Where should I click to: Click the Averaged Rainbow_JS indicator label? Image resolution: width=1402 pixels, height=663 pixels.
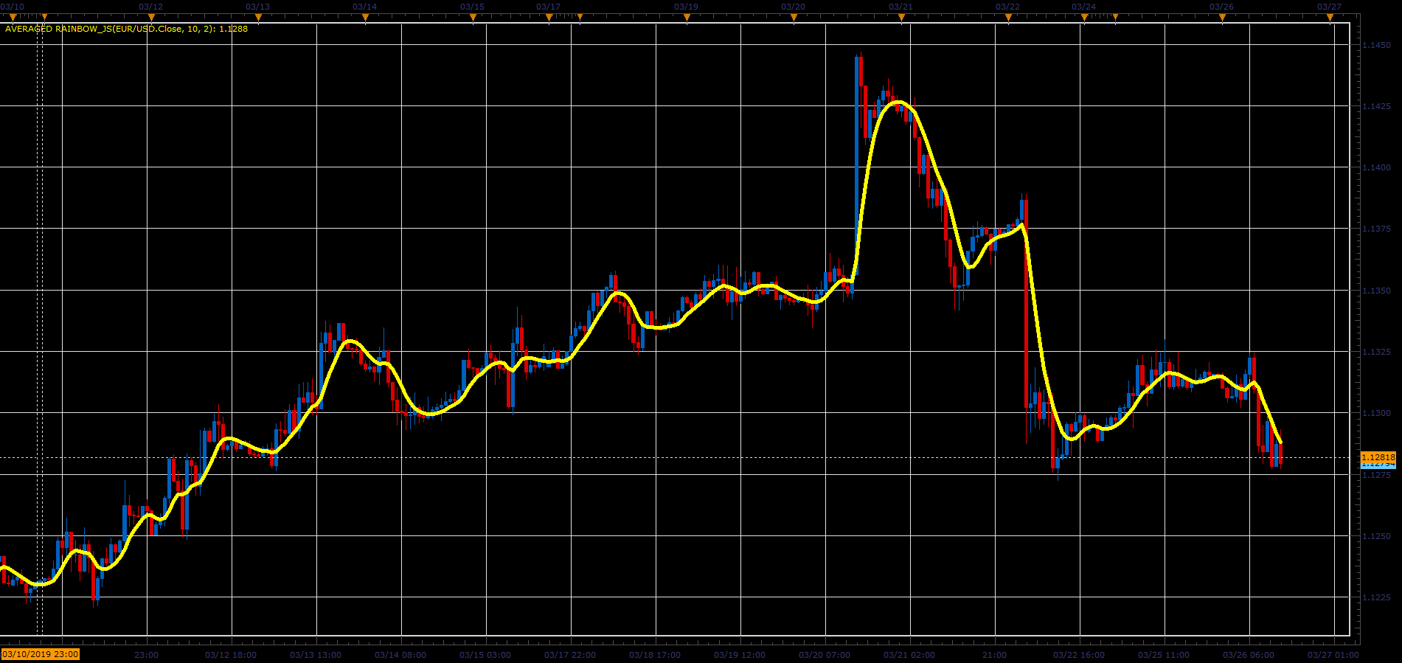(126, 29)
